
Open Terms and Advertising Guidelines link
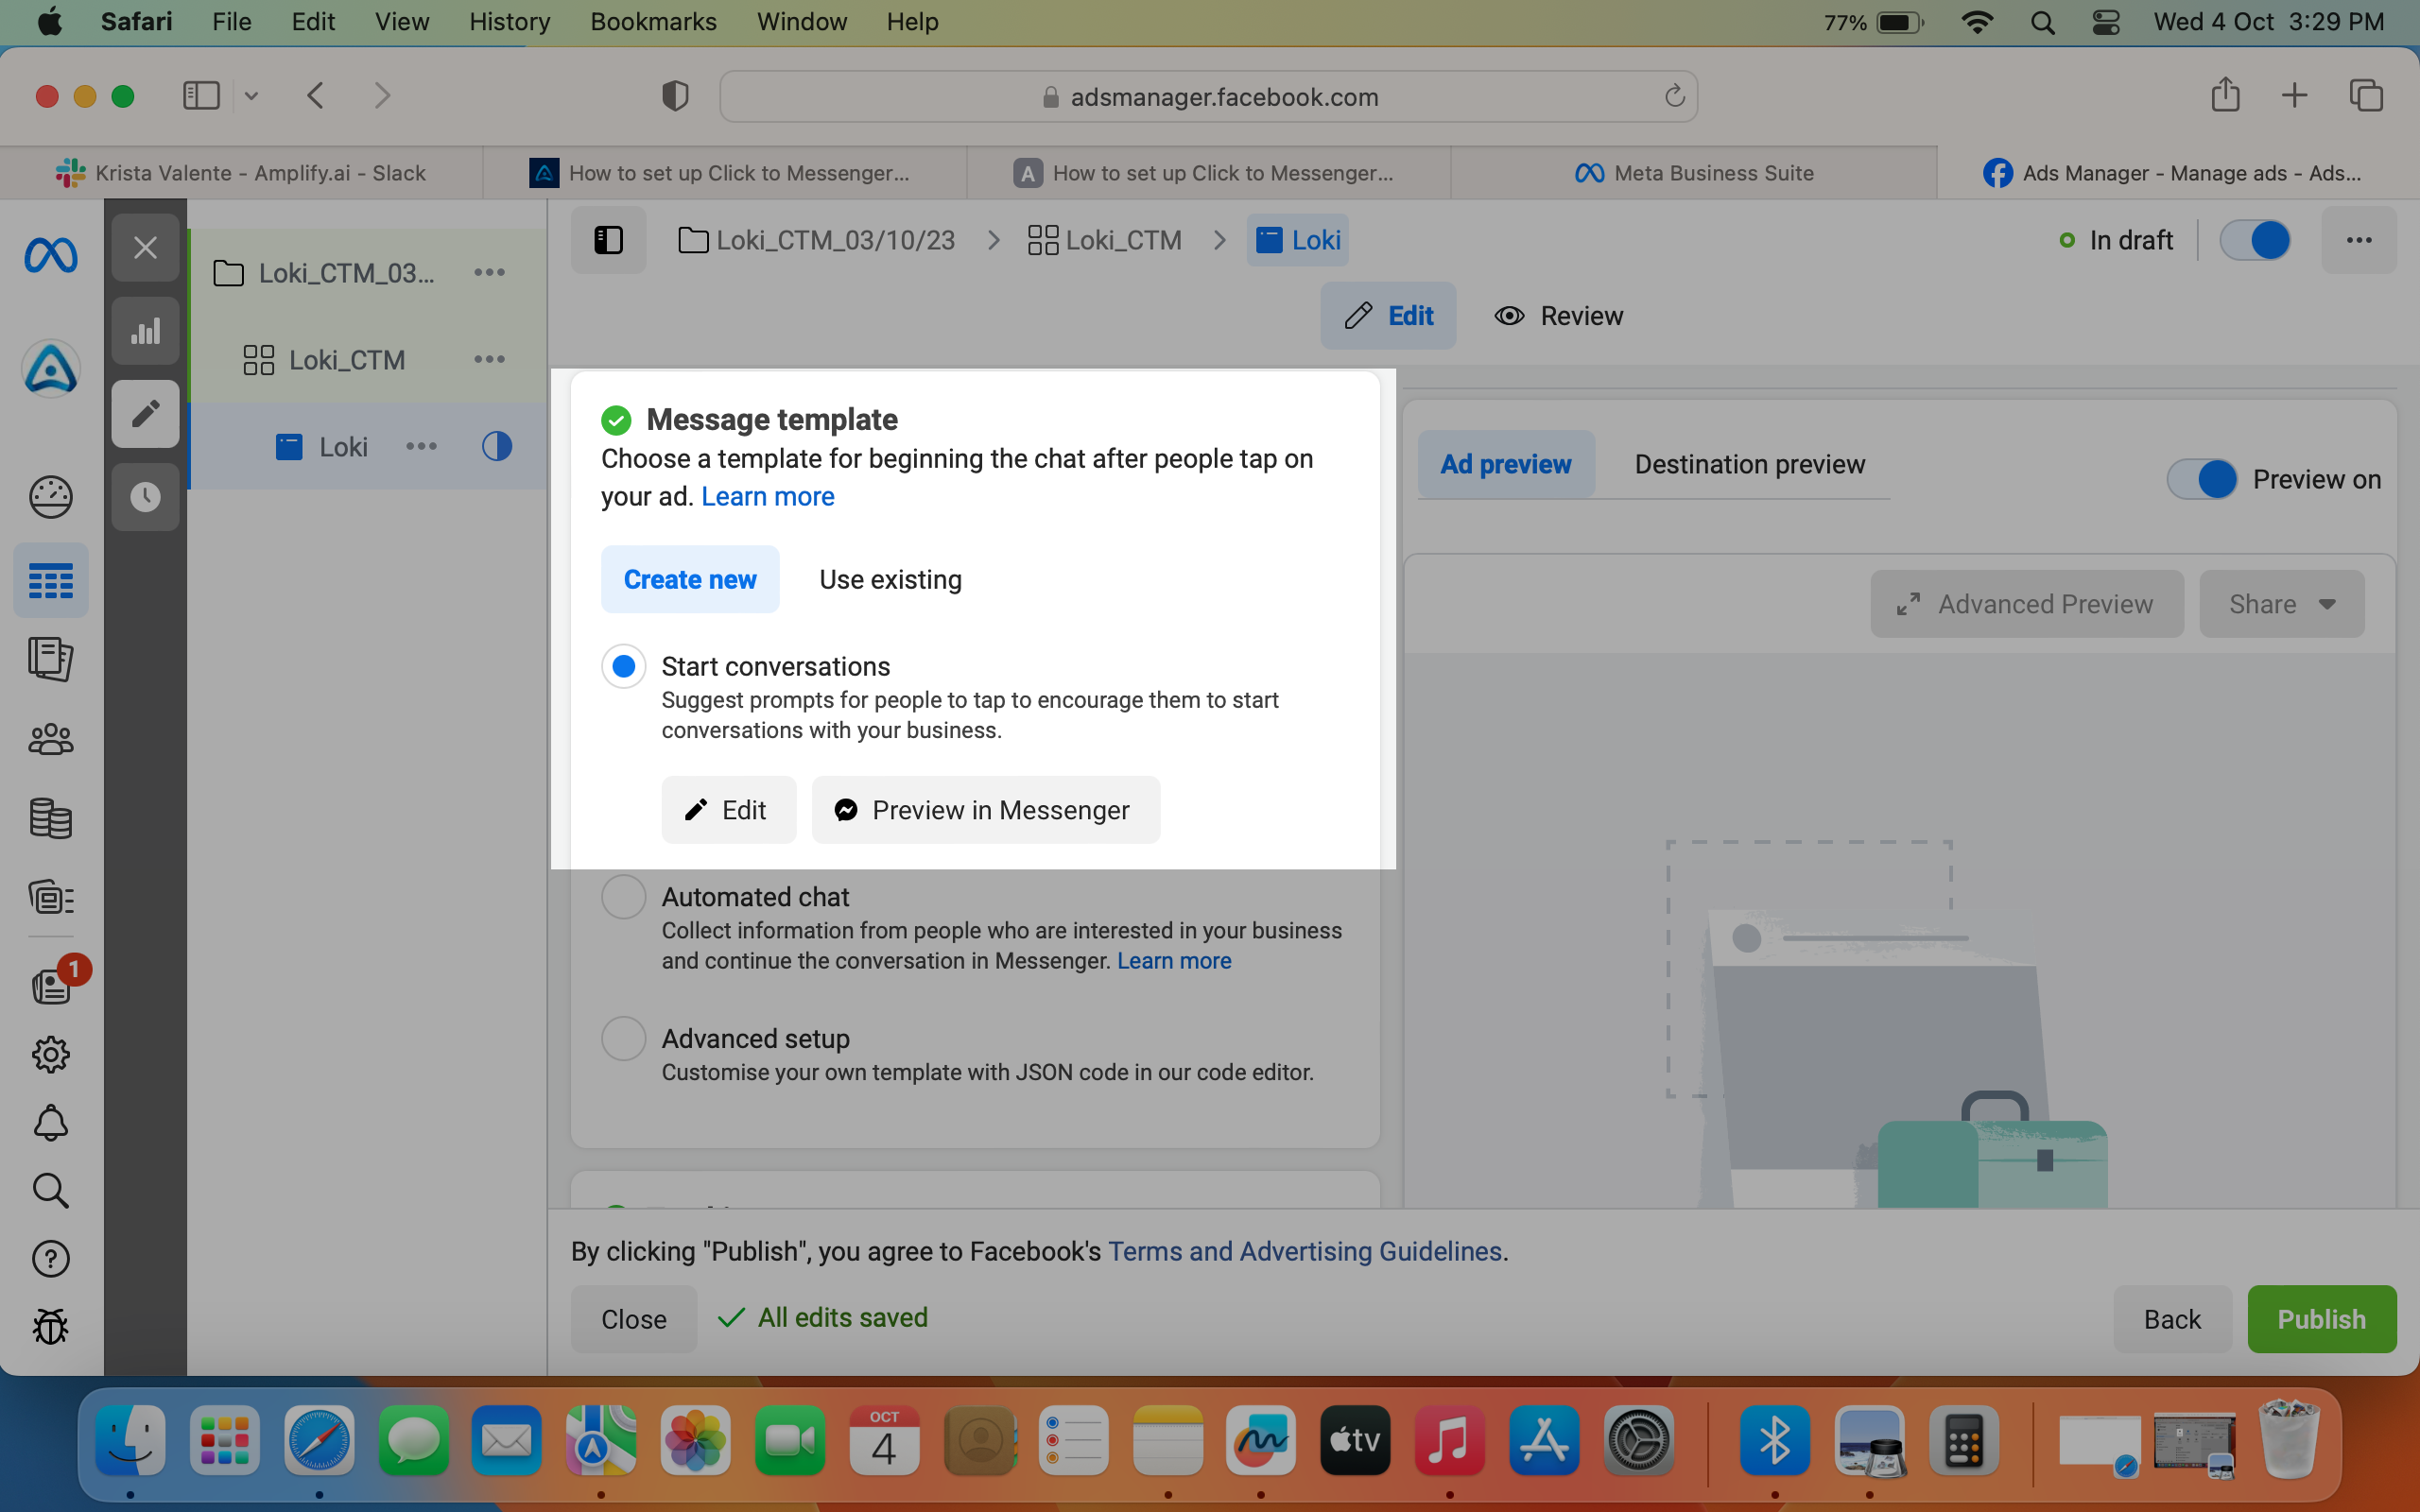1304,1251
